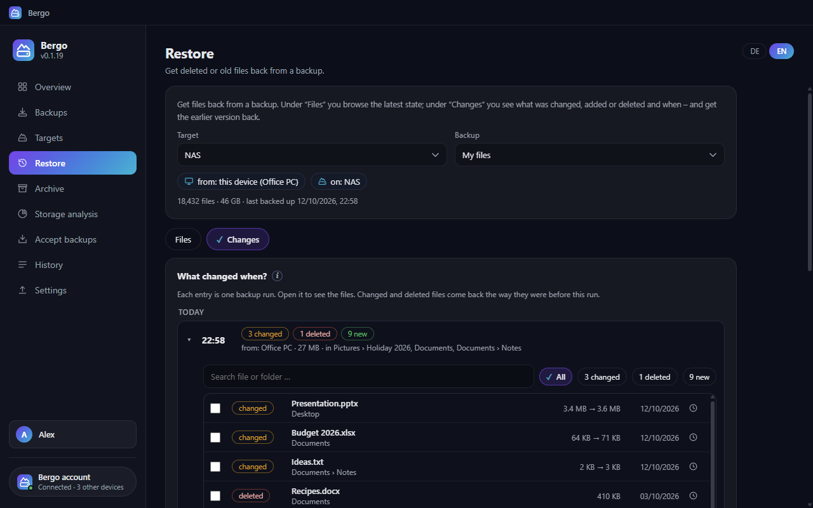
Task: Switch language to DE
Action: [755, 51]
